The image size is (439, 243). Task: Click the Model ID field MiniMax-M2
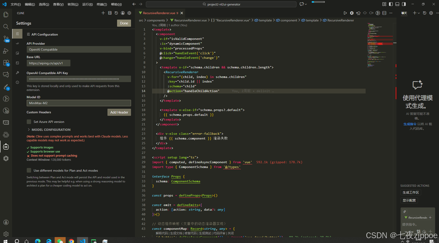79,103
